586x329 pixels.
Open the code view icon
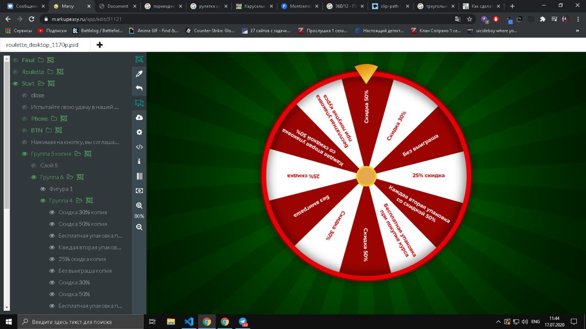click(x=139, y=147)
